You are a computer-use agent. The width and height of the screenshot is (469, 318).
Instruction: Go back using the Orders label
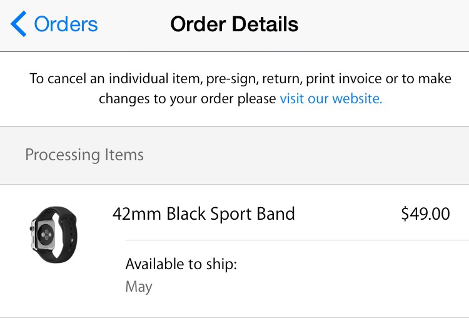point(66,24)
